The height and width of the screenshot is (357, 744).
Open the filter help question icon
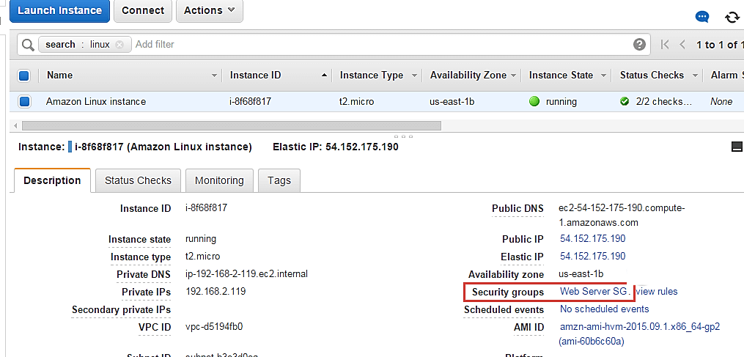(x=640, y=45)
